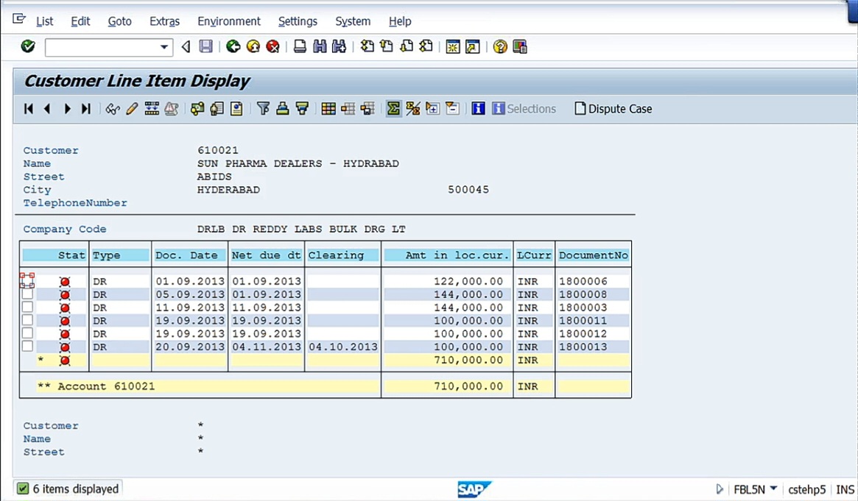Click the Find binoculars icon
Screen dimensions: 858x501
coord(320,46)
